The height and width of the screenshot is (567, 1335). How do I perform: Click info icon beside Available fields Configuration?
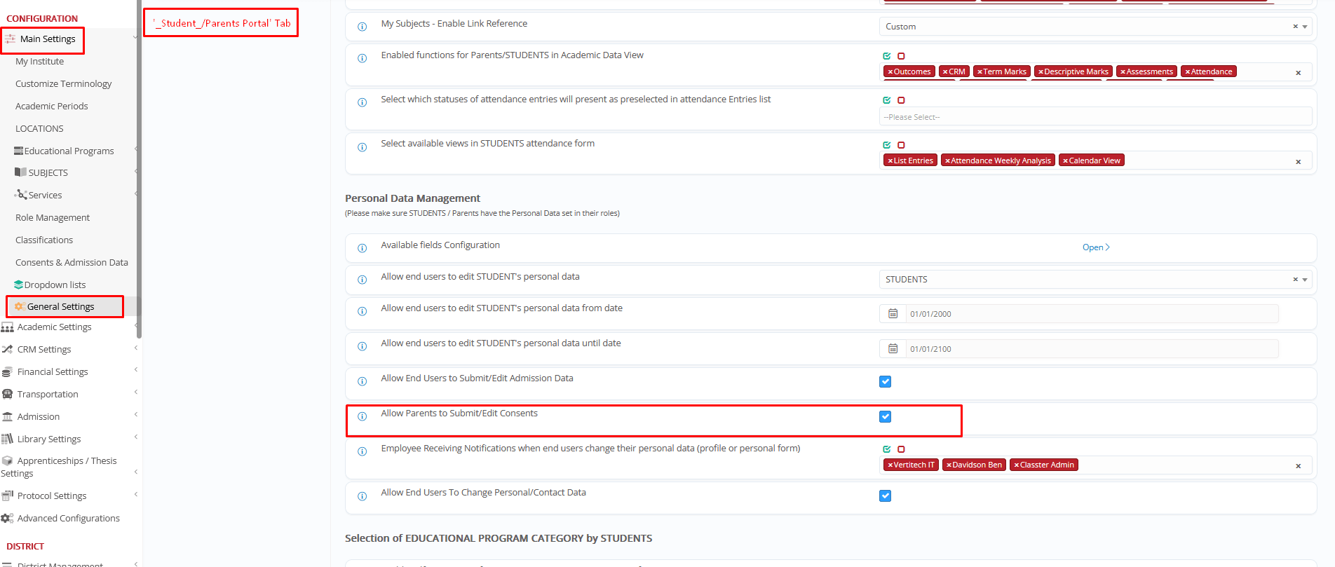click(x=362, y=248)
